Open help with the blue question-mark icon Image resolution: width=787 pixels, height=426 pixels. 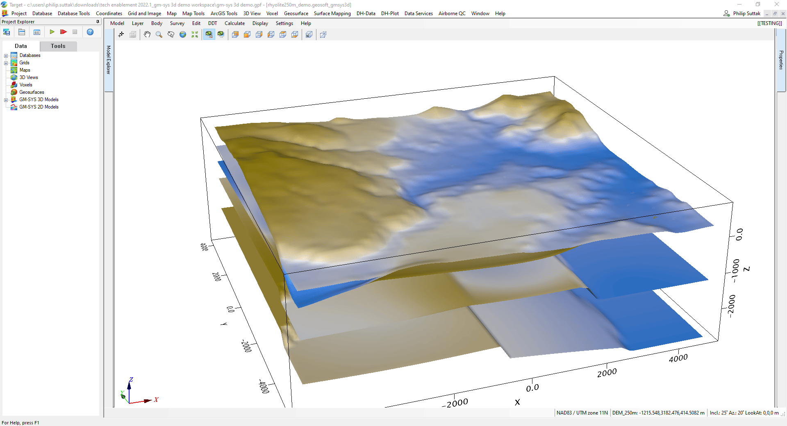[x=90, y=32]
